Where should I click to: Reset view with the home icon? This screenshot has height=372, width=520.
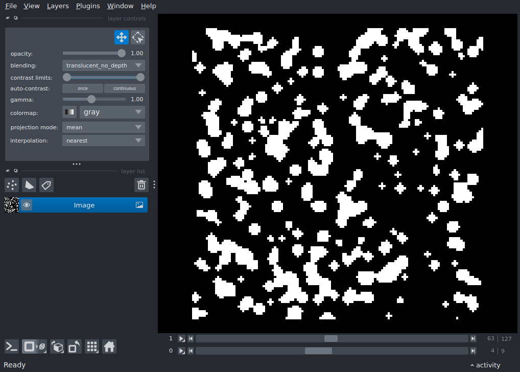coord(109,347)
